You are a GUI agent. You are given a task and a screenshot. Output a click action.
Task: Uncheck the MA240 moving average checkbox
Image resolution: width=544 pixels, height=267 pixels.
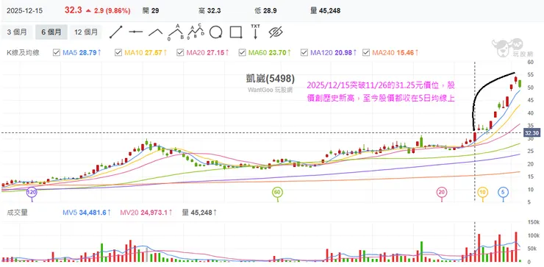(x=365, y=53)
